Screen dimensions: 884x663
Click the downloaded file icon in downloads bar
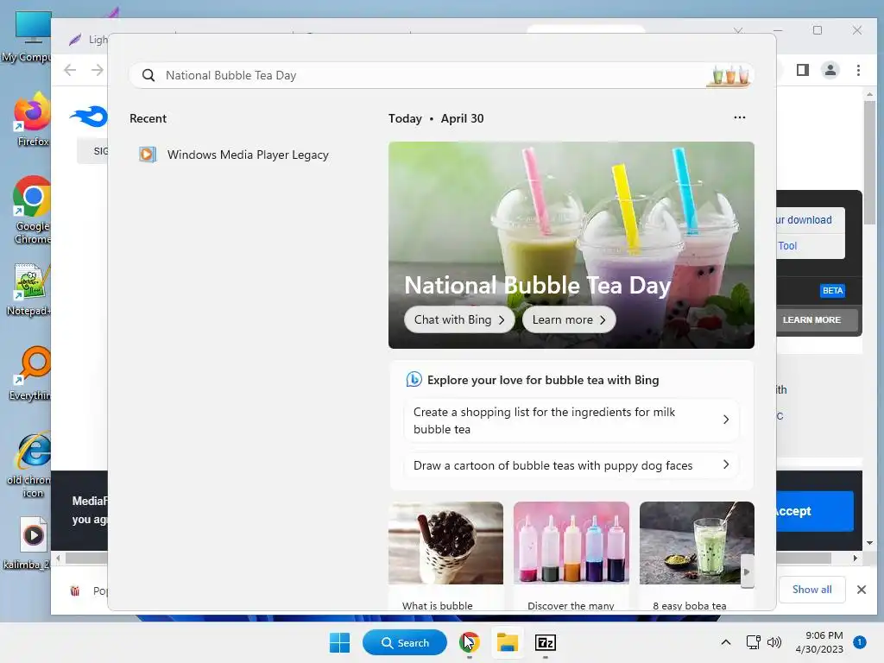tap(74, 590)
